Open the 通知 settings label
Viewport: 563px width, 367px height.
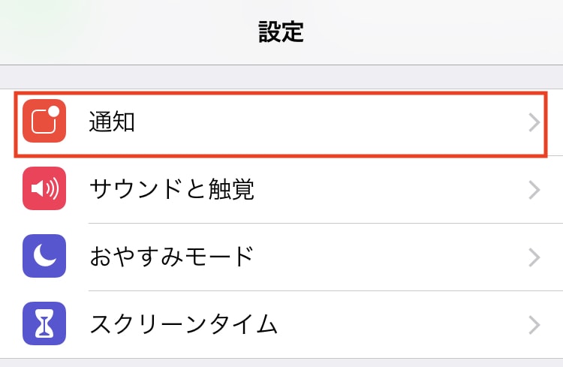click(x=112, y=122)
